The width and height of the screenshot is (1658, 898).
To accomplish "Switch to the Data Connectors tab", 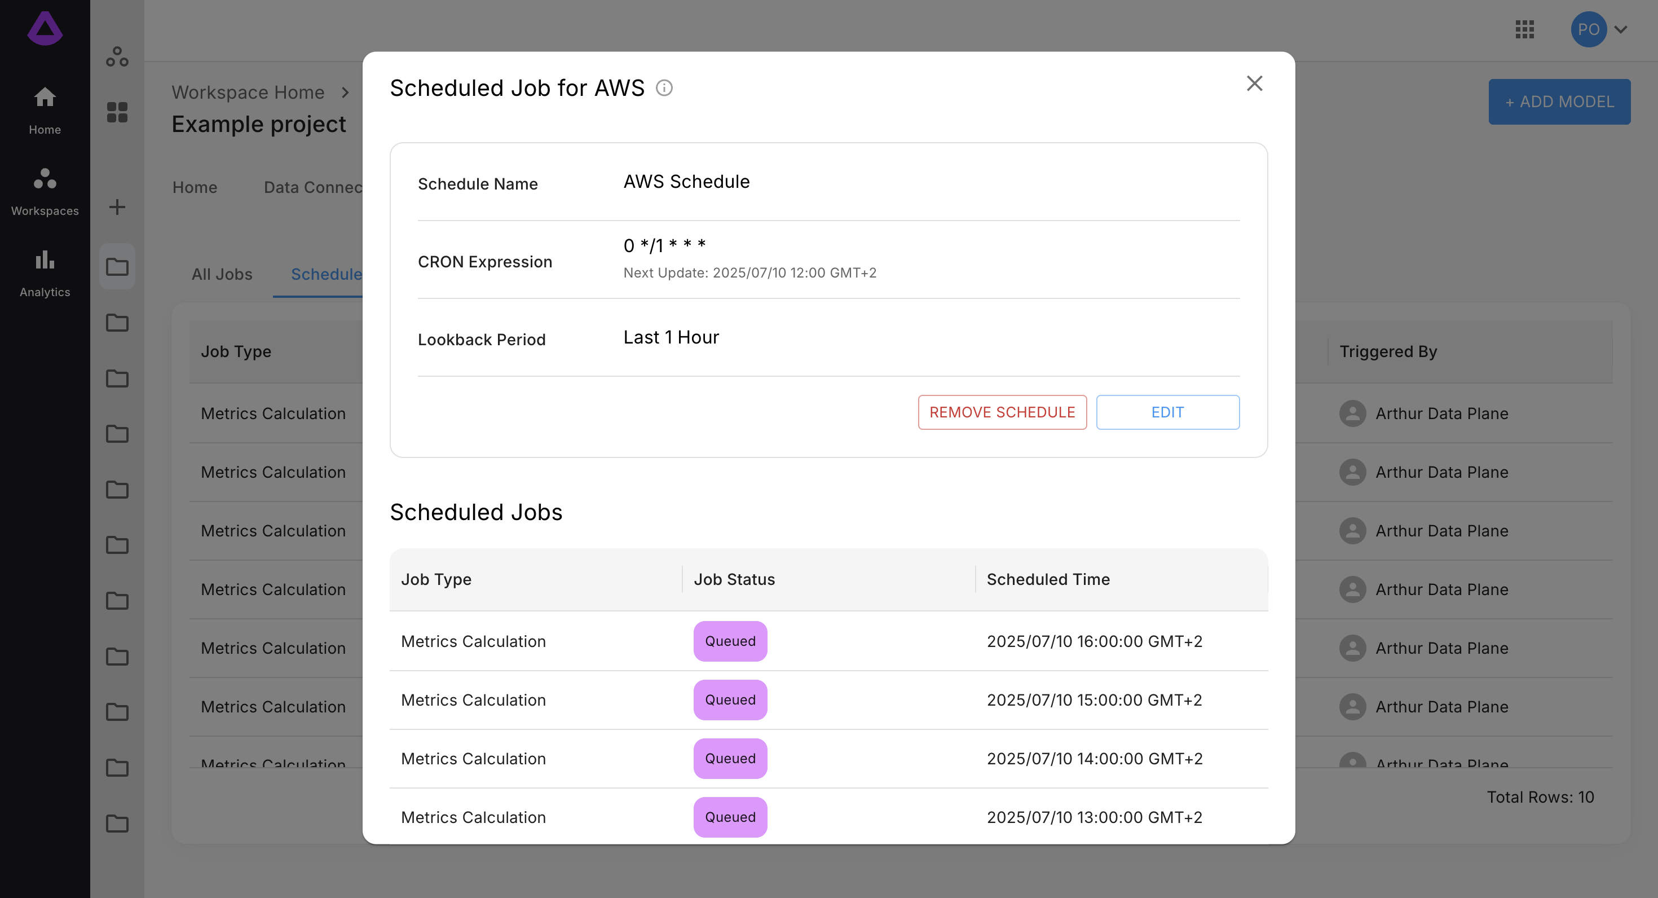I will pos(314,187).
